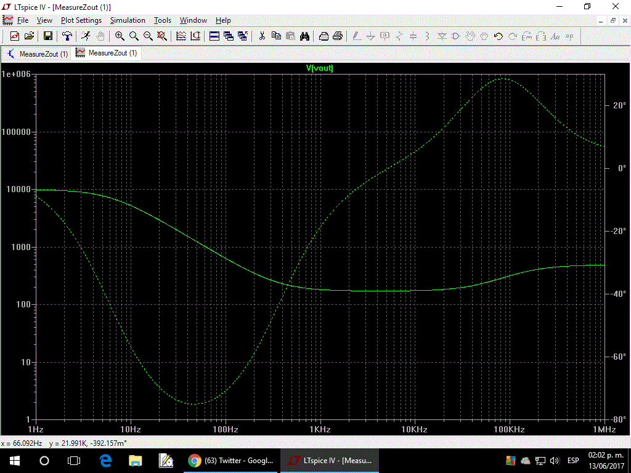Click the Redo arrow icon

(513, 36)
